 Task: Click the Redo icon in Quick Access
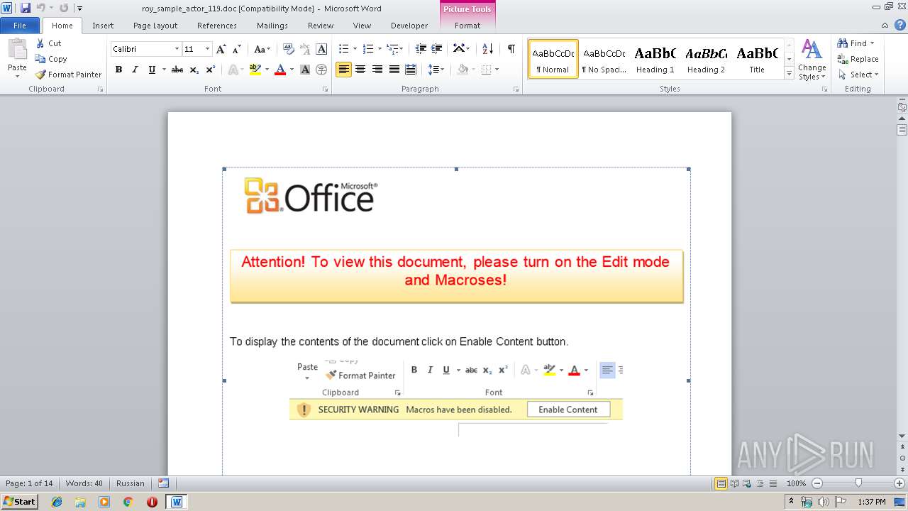(x=64, y=8)
